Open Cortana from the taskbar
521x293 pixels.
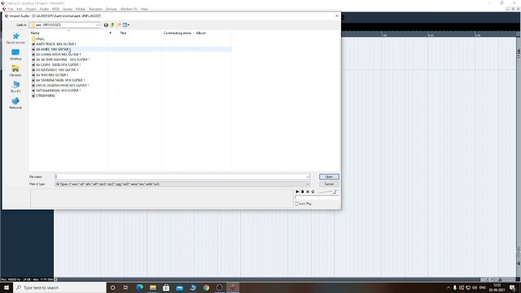pos(112,287)
